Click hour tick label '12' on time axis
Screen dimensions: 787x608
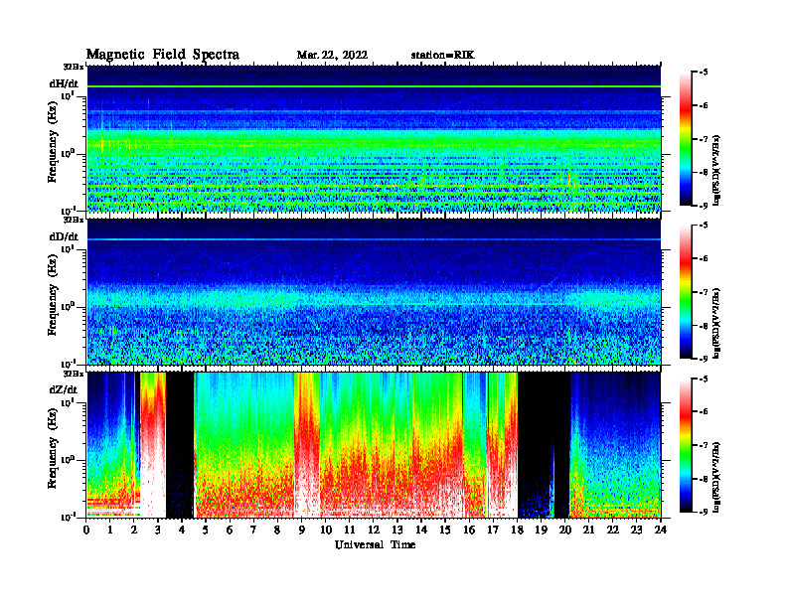point(374,531)
